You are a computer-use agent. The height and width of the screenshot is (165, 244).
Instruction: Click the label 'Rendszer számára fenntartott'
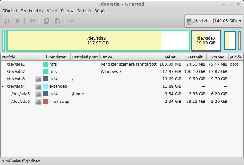click(129, 64)
